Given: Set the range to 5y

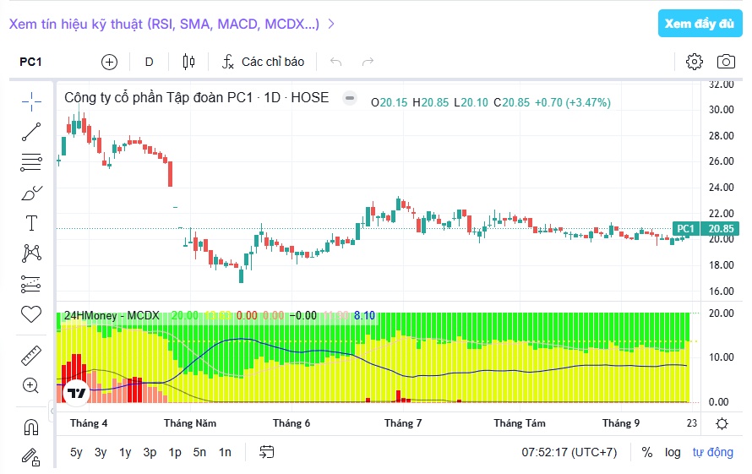Looking at the screenshot, I should click(x=76, y=452).
